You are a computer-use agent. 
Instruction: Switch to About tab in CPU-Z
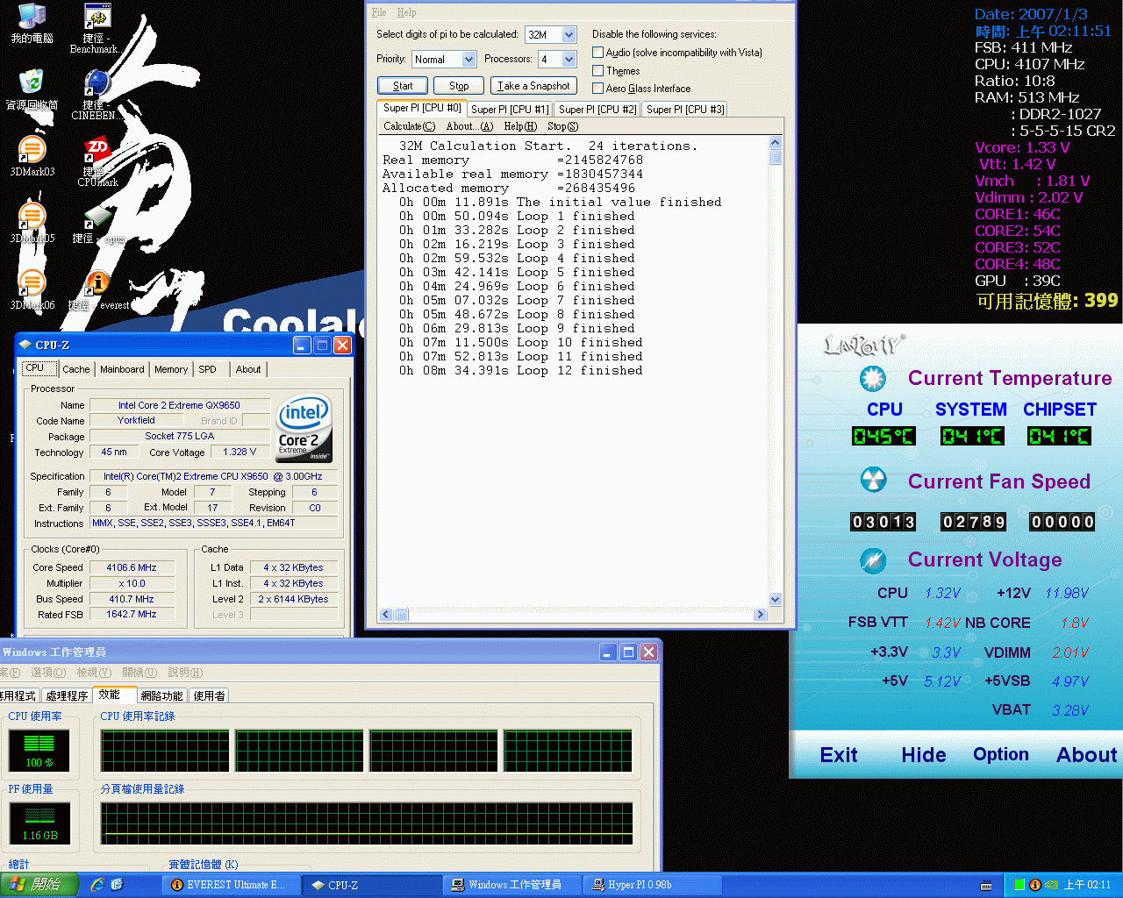248,369
